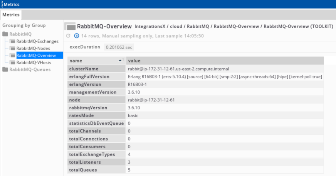Image resolution: width=336 pixels, height=176 pixels.
Task: Select the totalConsumers name cell
Action: pyautogui.click(x=97, y=147)
